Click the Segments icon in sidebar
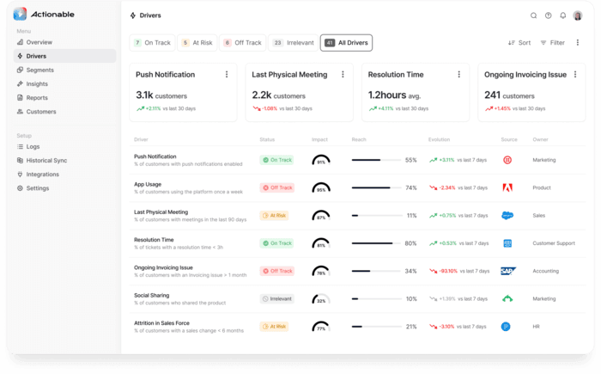Screen dimensions: 601x374 (20, 70)
